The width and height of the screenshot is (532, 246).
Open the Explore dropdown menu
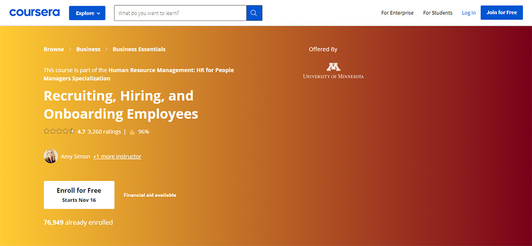(x=87, y=13)
